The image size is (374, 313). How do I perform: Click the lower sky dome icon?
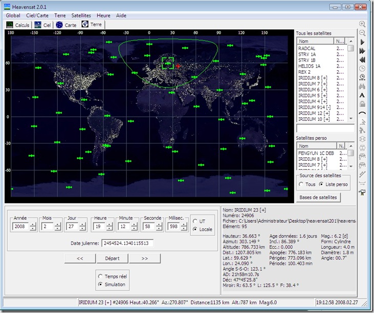click(x=362, y=165)
